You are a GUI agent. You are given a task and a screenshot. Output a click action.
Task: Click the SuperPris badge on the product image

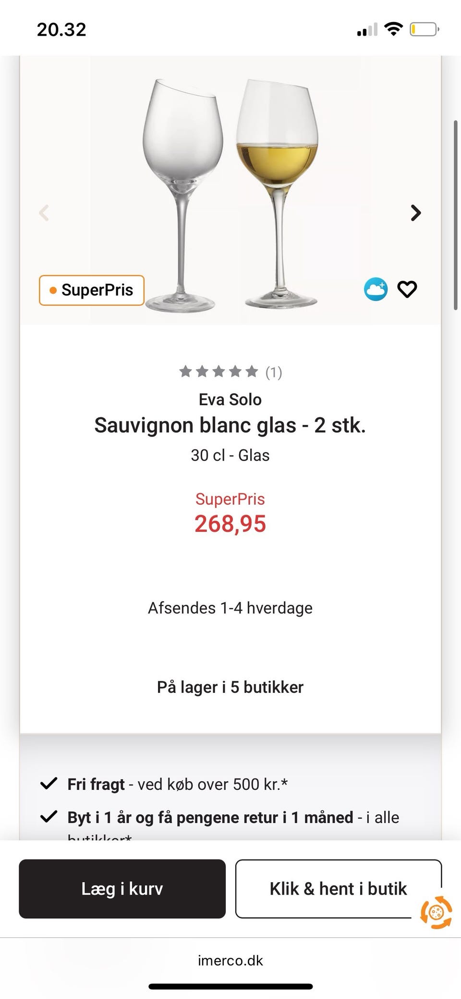92,290
